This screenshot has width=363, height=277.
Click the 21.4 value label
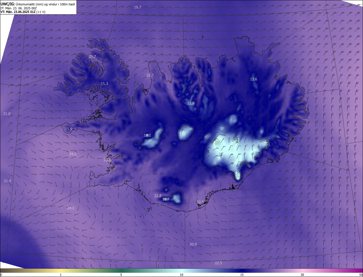coord(7,181)
